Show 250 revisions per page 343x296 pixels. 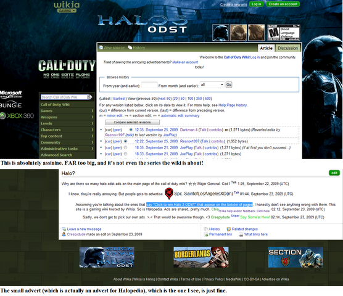pyautogui.click(x=199, y=99)
